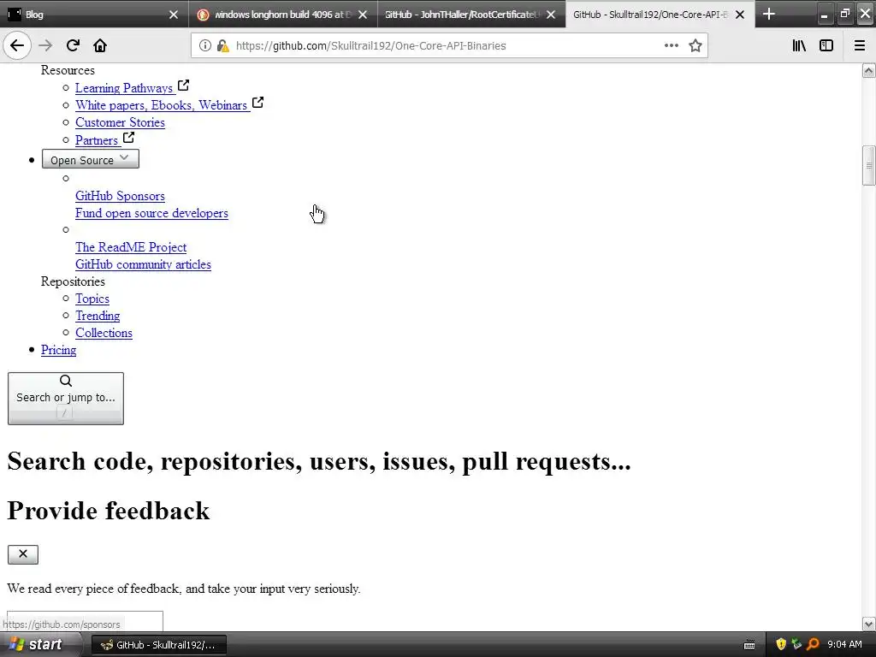Open the Customer Stories link
Image resolution: width=876 pixels, height=657 pixels.
click(x=120, y=122)
